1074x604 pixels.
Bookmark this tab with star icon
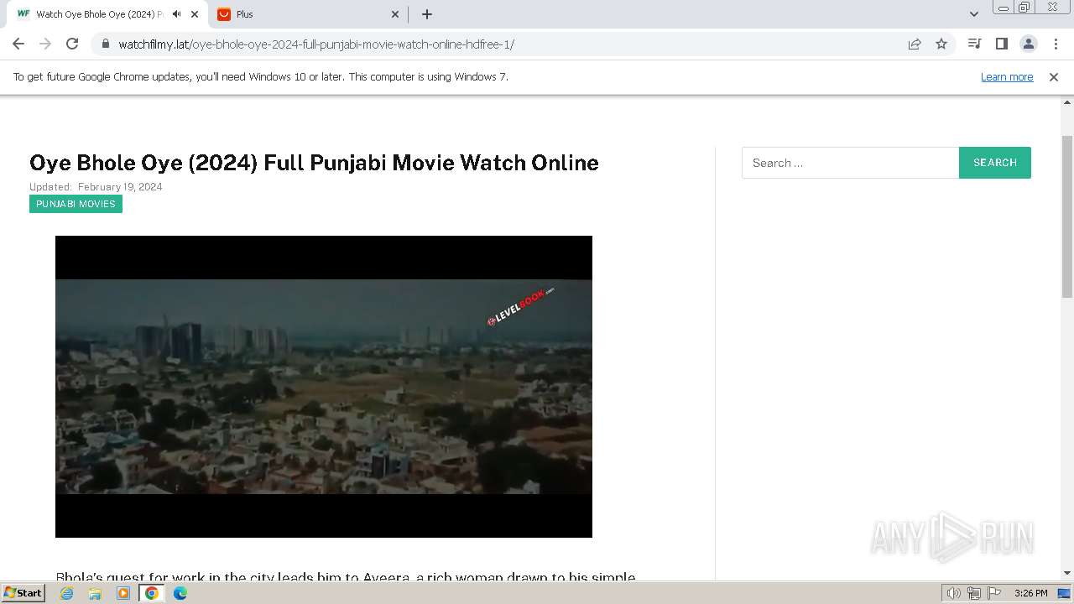[941, 44]
